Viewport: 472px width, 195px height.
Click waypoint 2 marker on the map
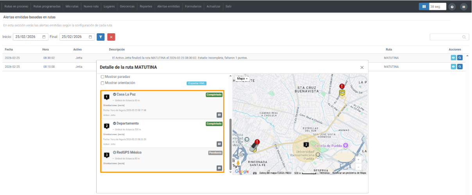tap(306, 144)
